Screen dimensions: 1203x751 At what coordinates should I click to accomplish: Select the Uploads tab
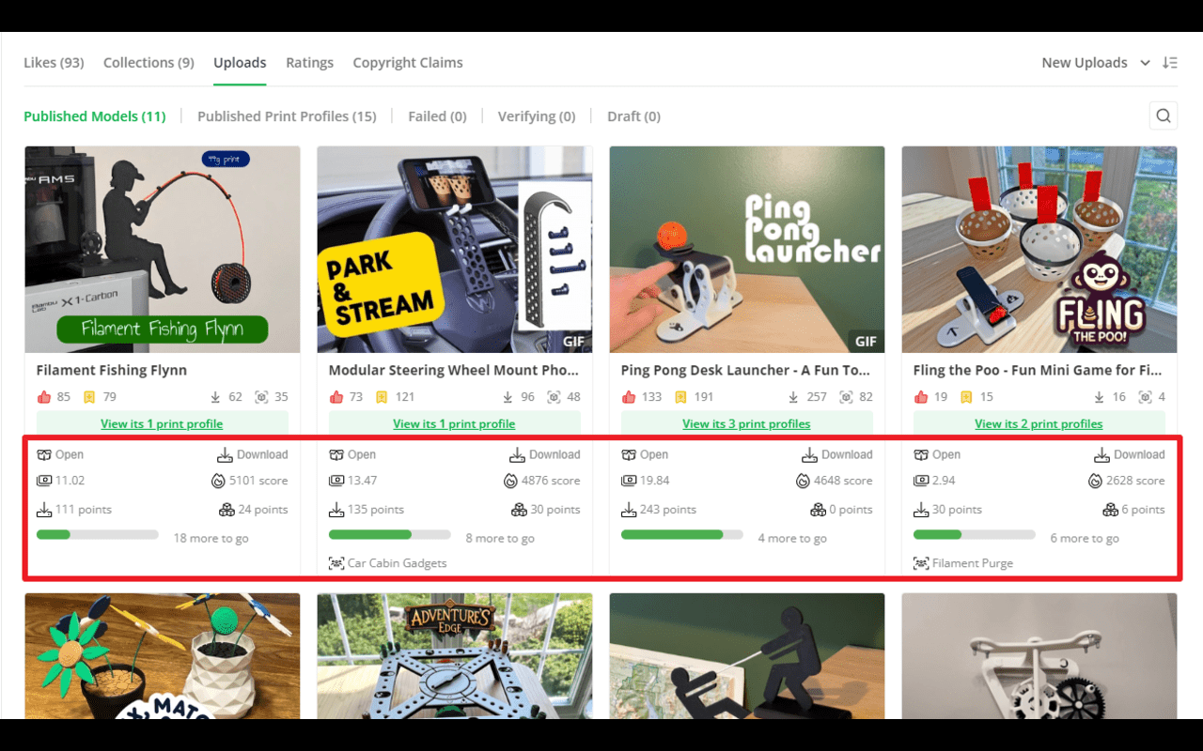[240, 63]
